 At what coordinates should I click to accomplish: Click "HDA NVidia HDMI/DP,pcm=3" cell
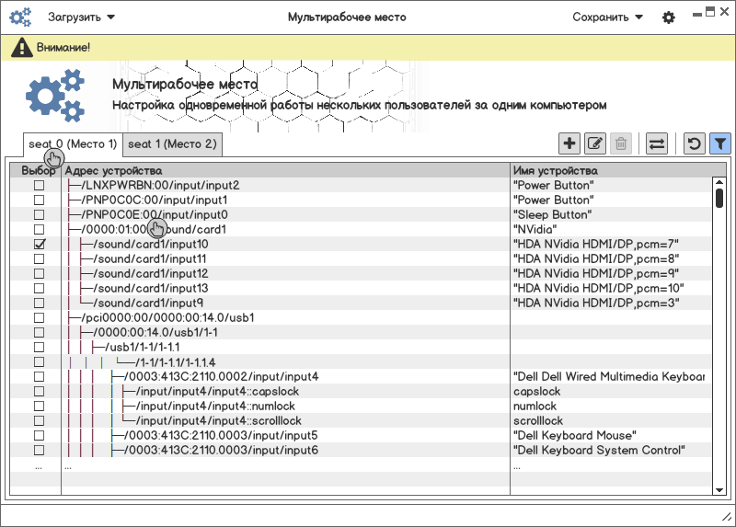pos(596,304)
